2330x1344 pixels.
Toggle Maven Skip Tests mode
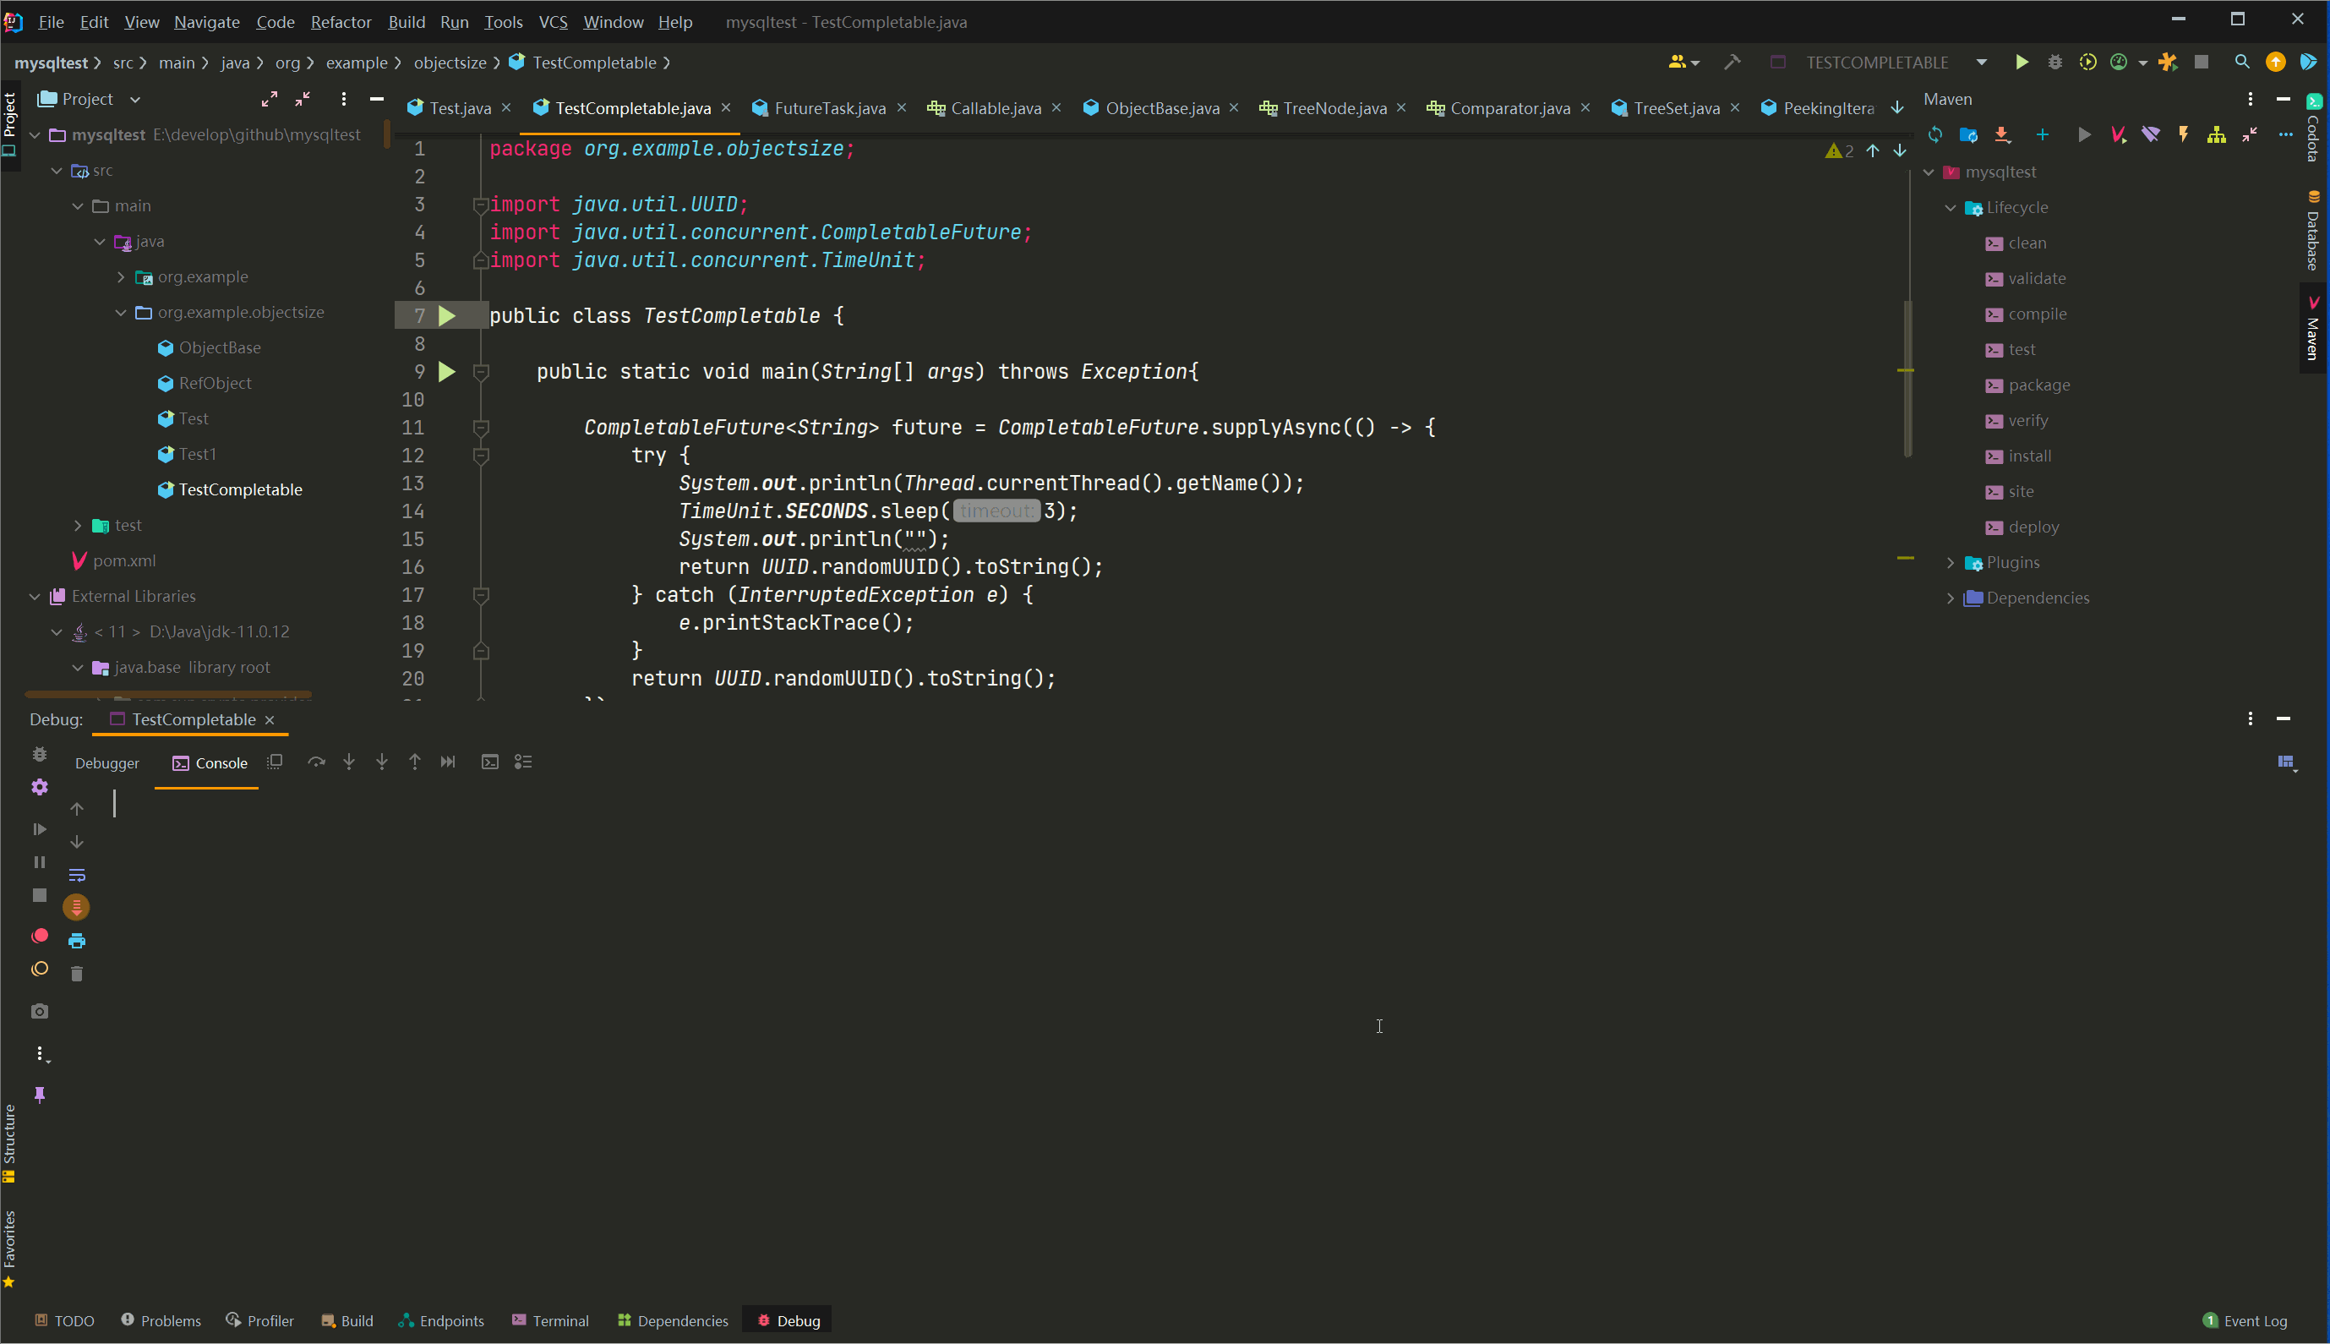(x=2183, y=134)
